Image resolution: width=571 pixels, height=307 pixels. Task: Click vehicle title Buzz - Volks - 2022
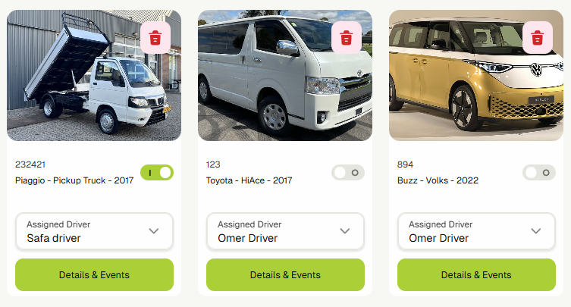pyautogui.click(x=438, y=180)
